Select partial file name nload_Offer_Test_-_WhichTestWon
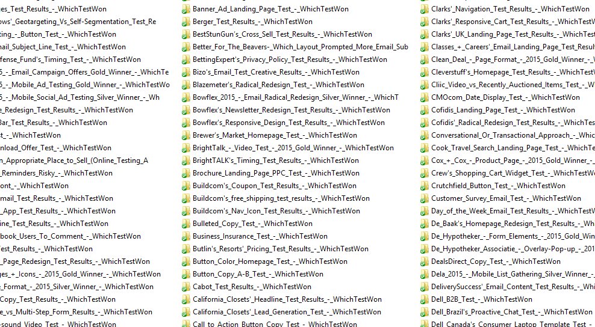The height and width of the screenshot is (327, 595). pyautogui.click(x=56, y=148)
